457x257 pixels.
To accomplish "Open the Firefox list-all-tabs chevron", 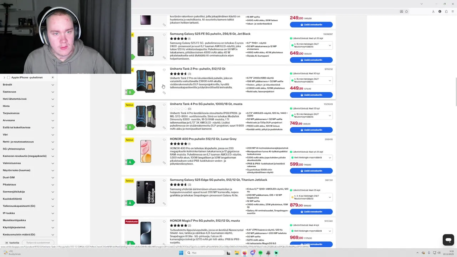I will (x=422, y=4).
